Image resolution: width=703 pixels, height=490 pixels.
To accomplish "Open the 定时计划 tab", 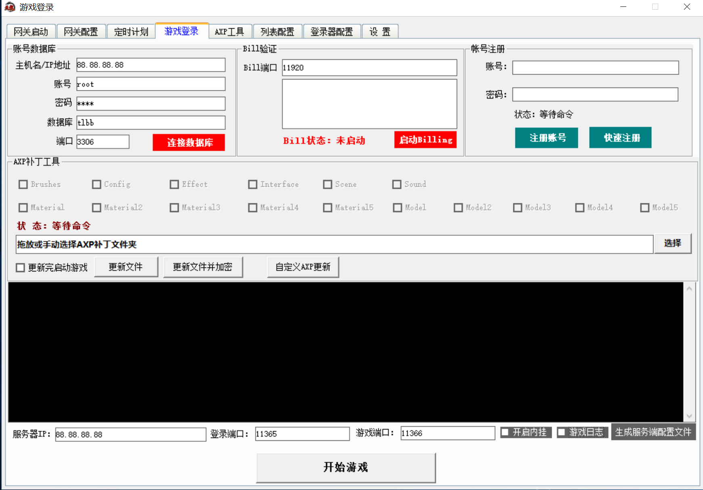I will coord(131,31).
